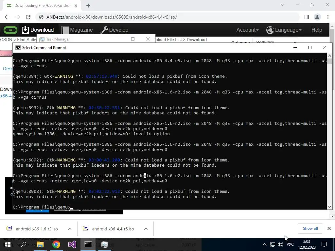Switch to Command Prompt taskbar icon
The image size is (335, 251).
[x=88, y=244]
